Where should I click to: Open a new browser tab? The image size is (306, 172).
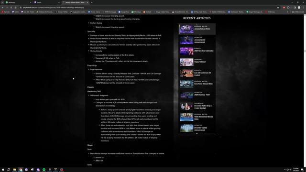click(92, 2)
